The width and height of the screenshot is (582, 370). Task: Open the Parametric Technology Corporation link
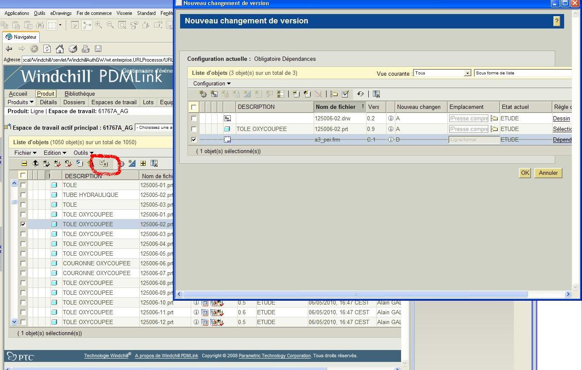tap(275, 356)
